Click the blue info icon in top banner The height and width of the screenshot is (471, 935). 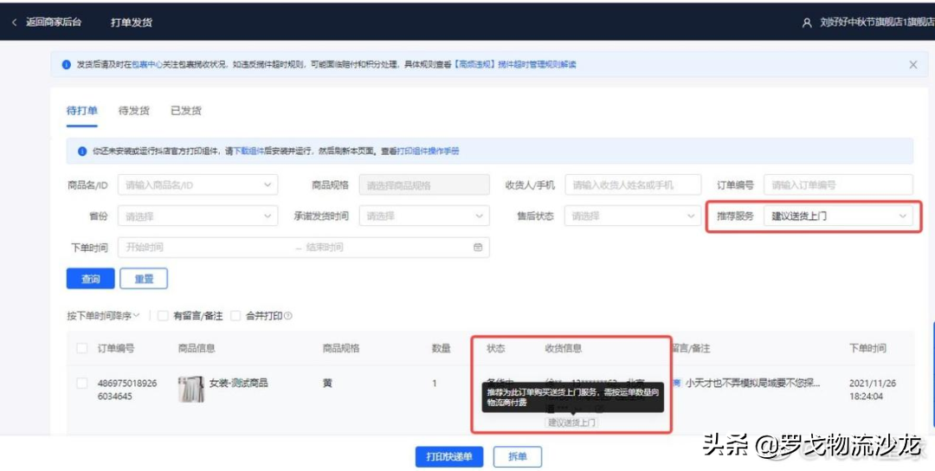pyautogui.click(x=66, y=64)
